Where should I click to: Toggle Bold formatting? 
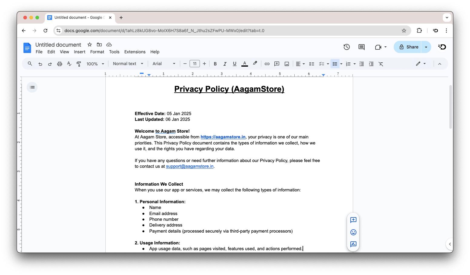(x=215, y=64)
